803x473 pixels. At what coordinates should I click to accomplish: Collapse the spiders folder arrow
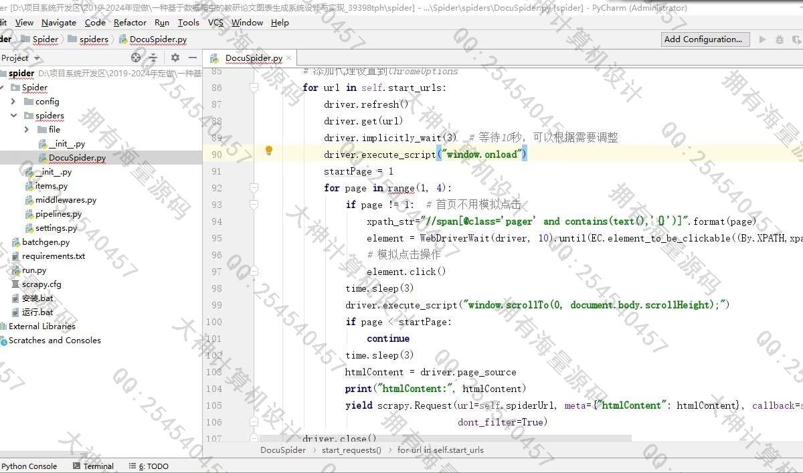[x=13, y=116]
